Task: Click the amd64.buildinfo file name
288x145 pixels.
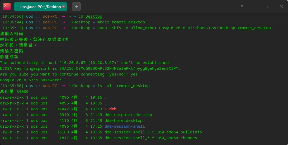Action: (x=153, y=132)
